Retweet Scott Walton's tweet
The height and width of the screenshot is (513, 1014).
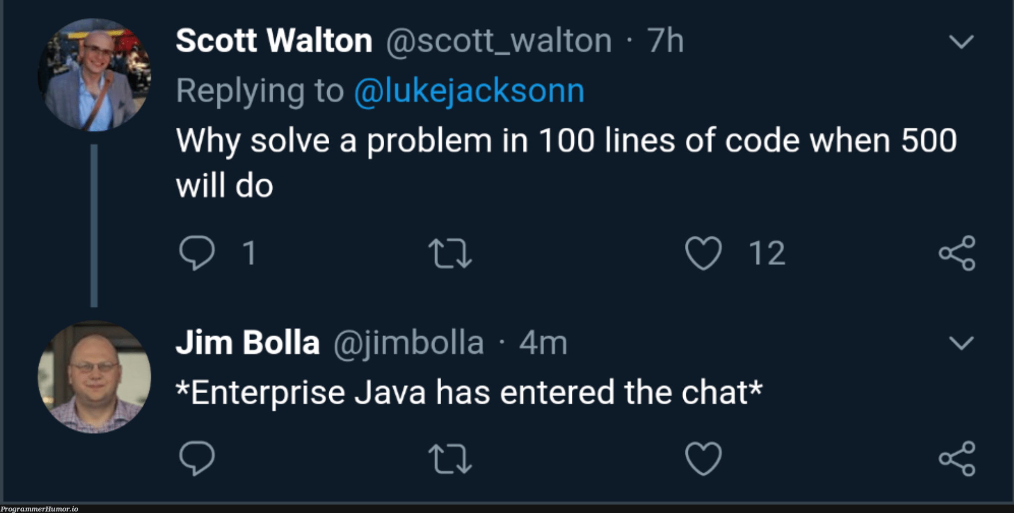click(x=450, y=253)
